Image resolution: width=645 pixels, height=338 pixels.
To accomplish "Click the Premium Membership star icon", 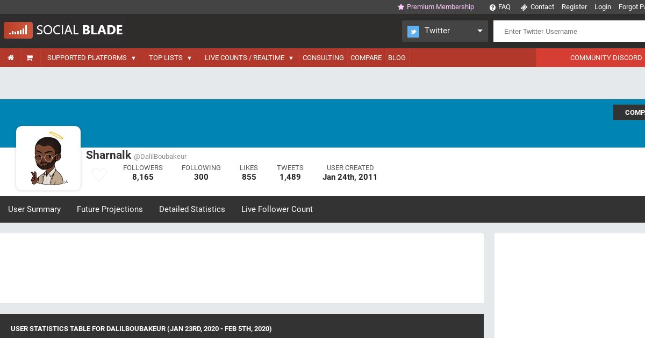I will click(401, 7).
